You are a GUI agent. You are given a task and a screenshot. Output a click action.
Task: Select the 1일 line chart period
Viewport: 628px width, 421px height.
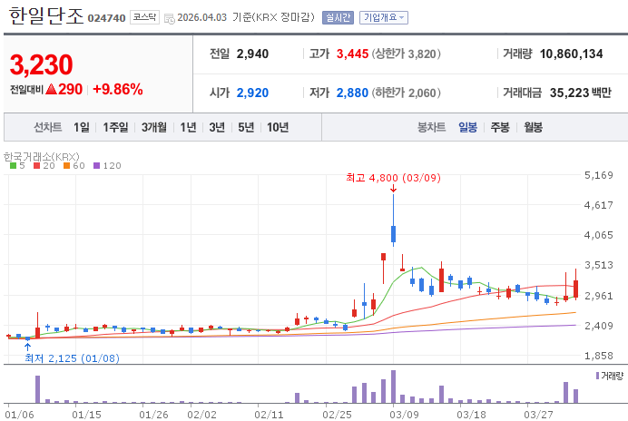(x=82, y=127)
